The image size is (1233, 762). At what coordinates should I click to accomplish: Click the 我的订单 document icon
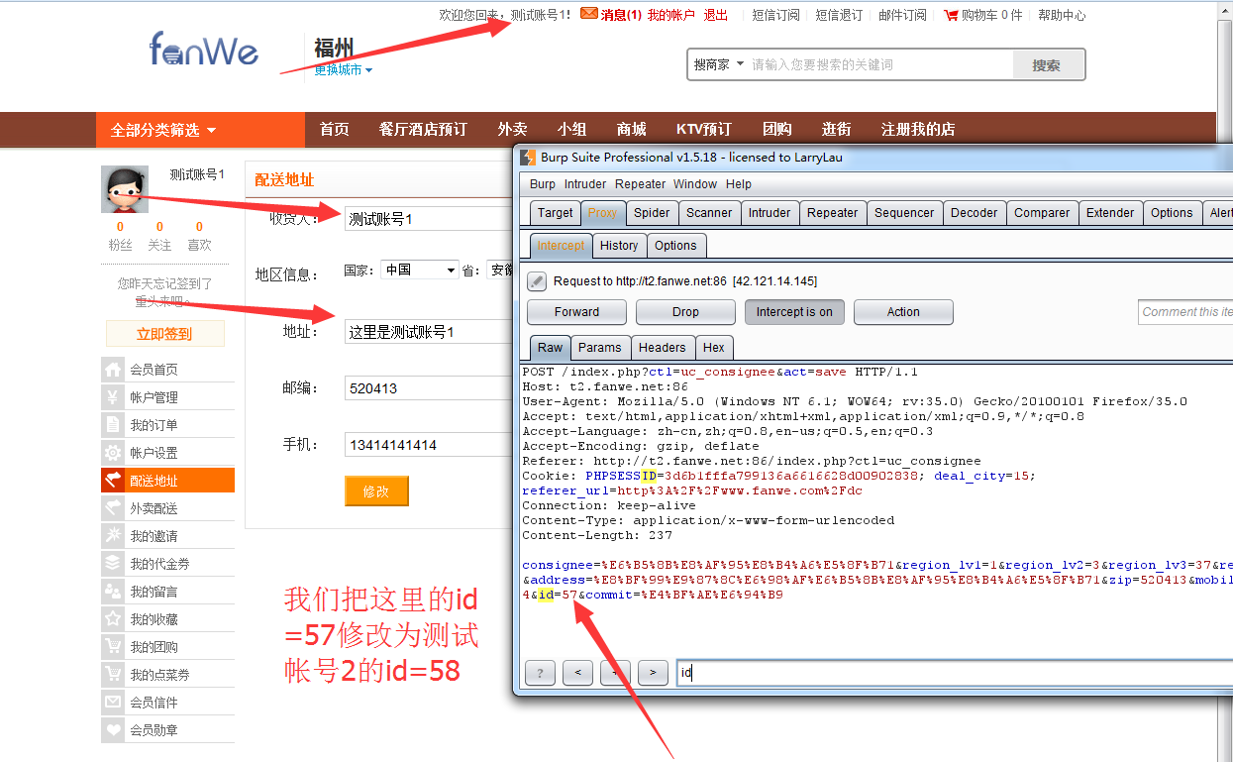tap(113, 425)
